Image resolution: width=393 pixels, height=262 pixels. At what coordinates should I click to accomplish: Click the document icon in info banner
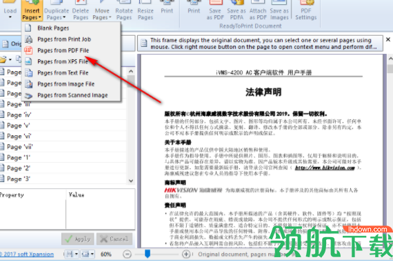point(144,43)
